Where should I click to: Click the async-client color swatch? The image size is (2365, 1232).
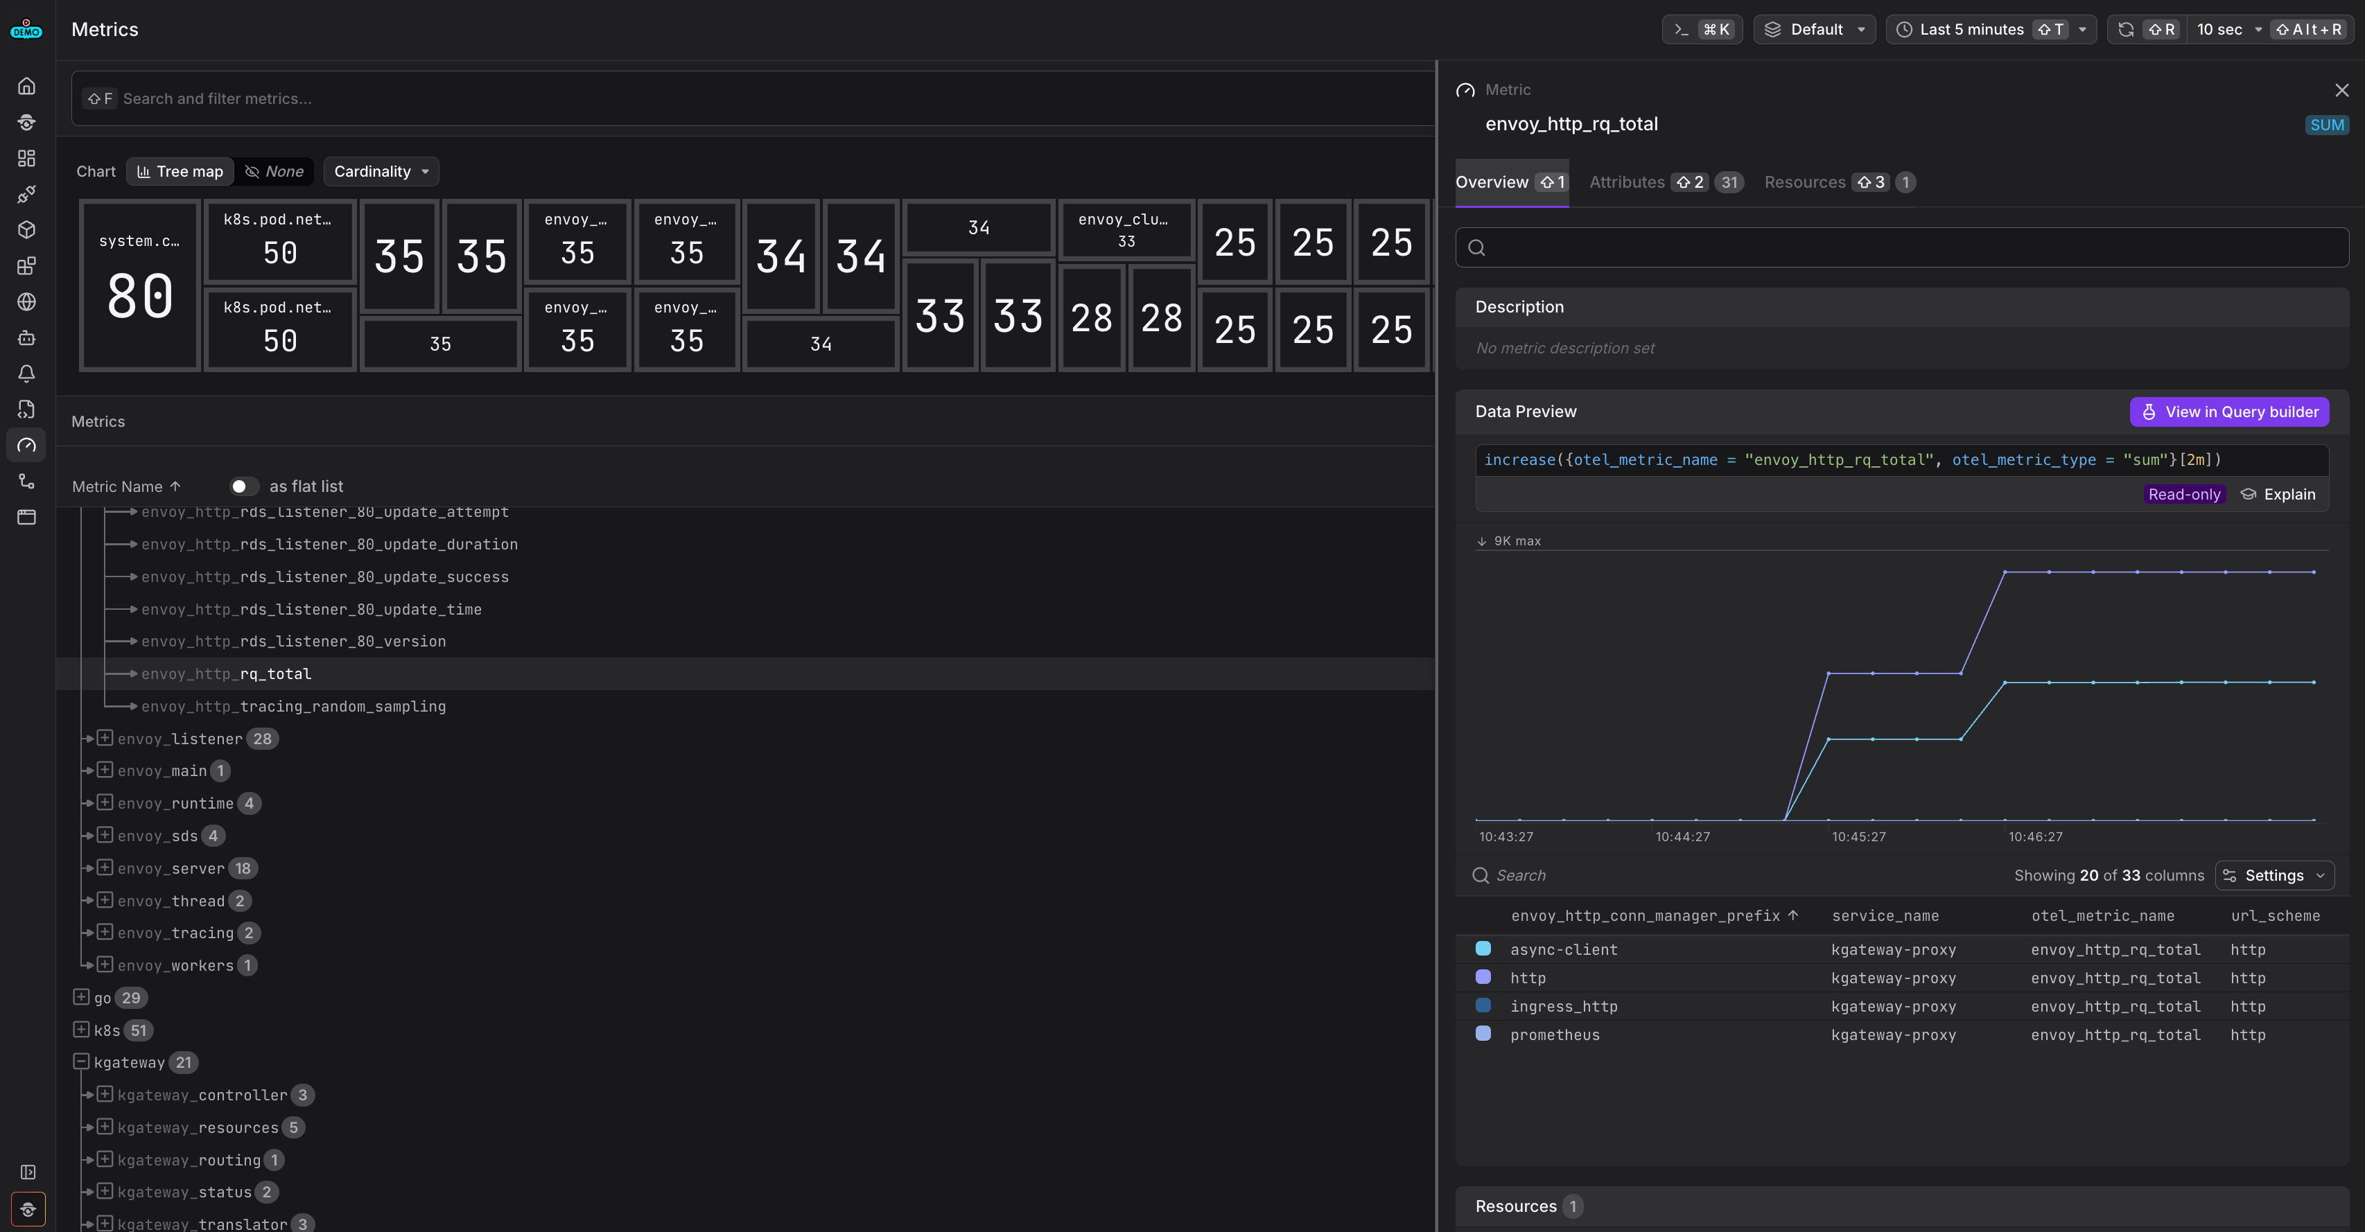[x=1483, y=949]
